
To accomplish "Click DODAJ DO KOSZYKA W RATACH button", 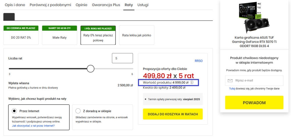I will (173, 114).
